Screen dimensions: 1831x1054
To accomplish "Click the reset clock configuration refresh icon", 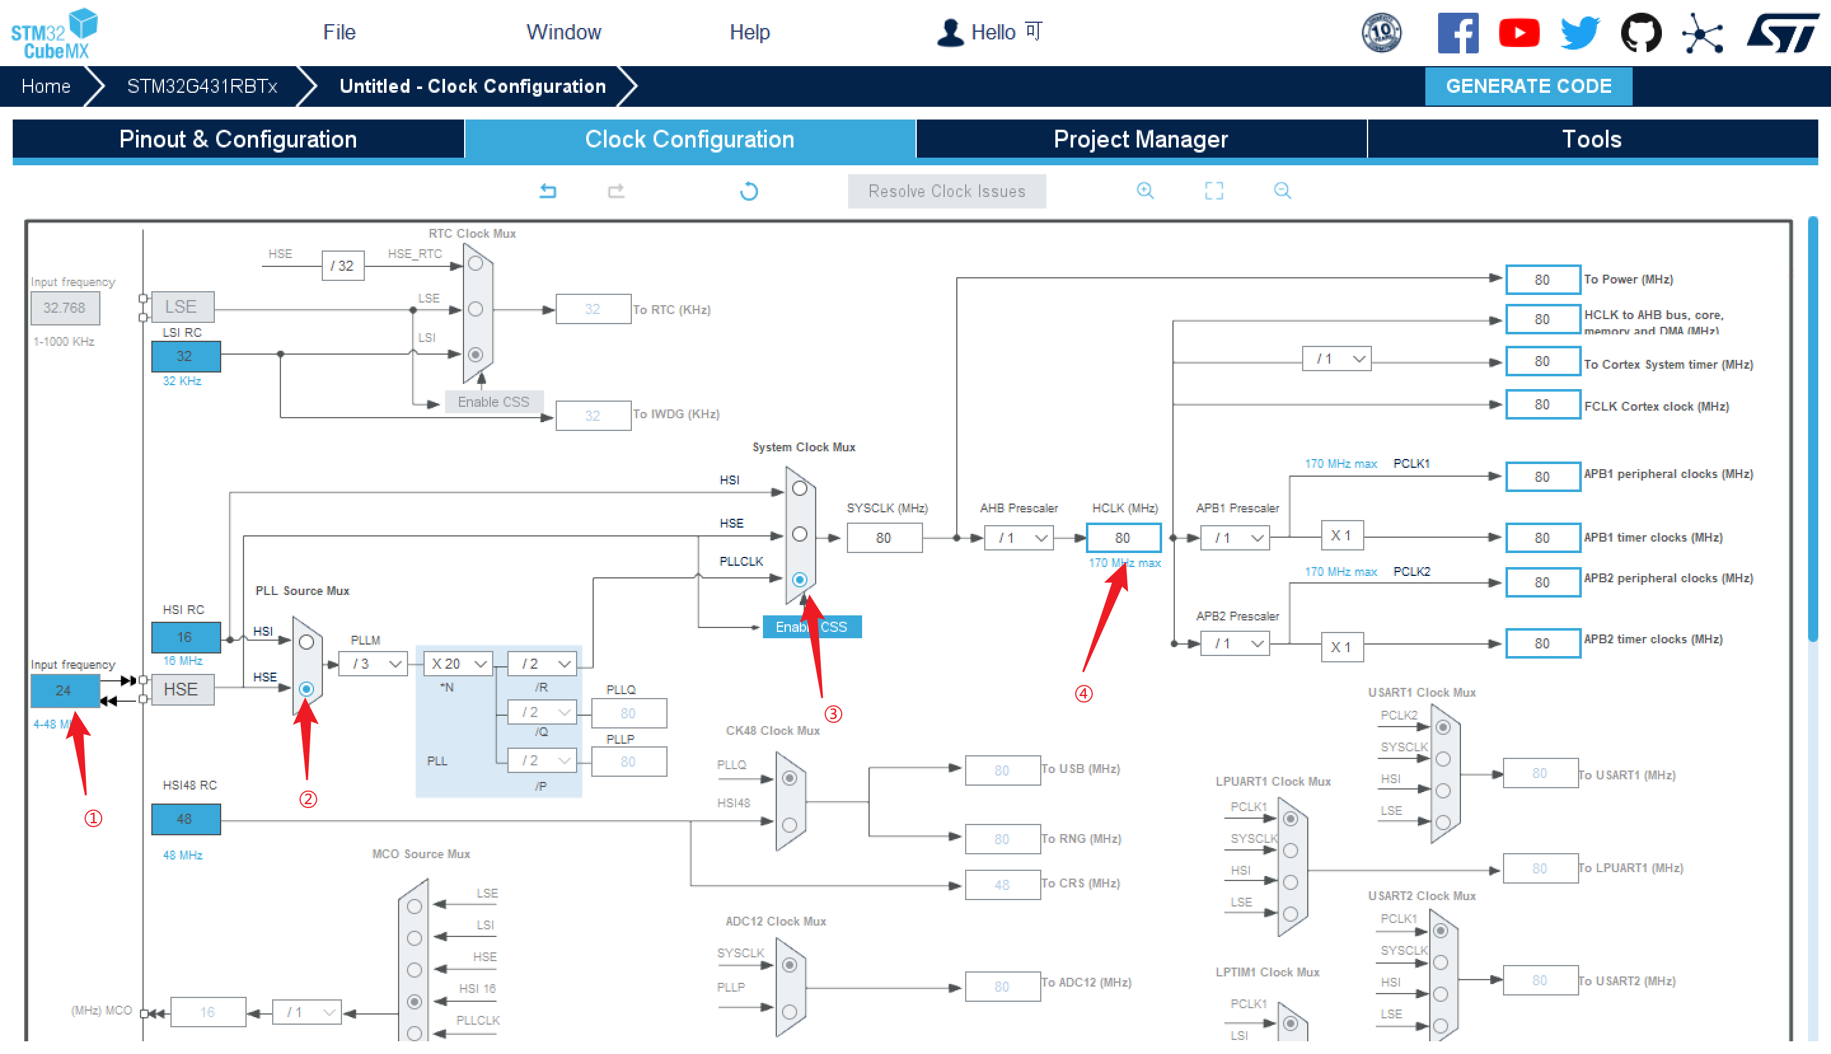I will coord(749,191).
